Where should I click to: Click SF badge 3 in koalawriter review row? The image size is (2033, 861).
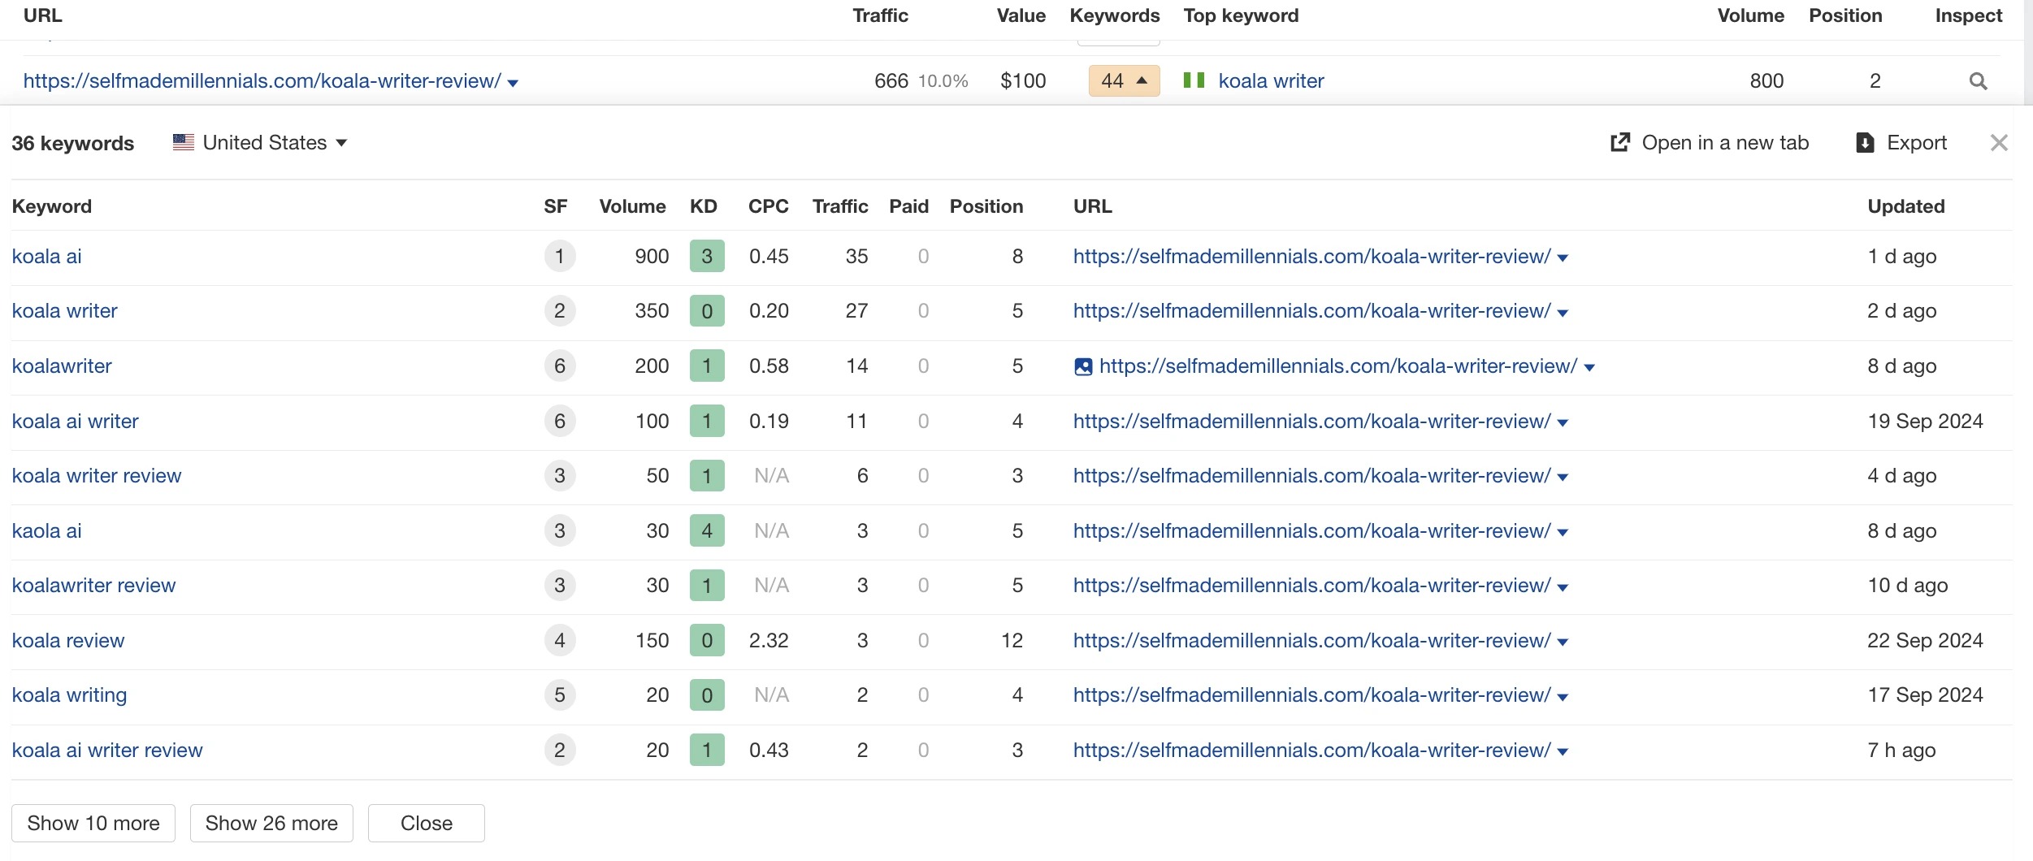560,586
